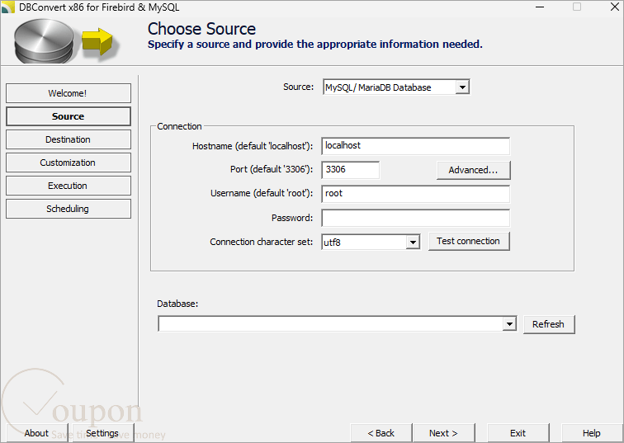The image size is (624, 443).
Task: Click the utf8 character set combo box
Action: (371, 243)
